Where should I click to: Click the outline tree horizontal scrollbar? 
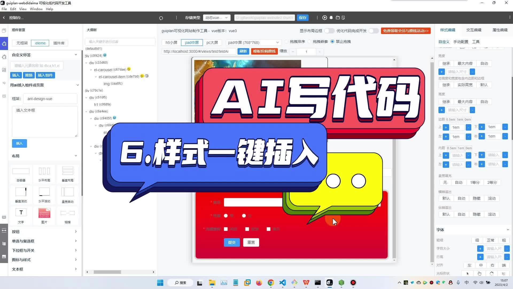click(107, 272)
